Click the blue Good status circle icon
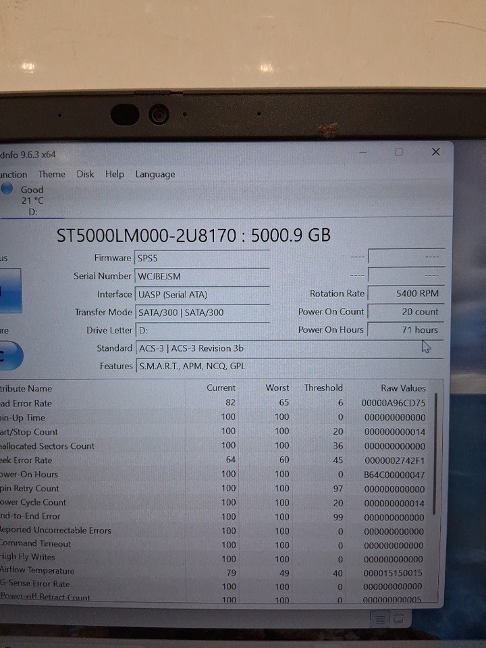This screenshot has height=648, width=486. click(7, 189)
